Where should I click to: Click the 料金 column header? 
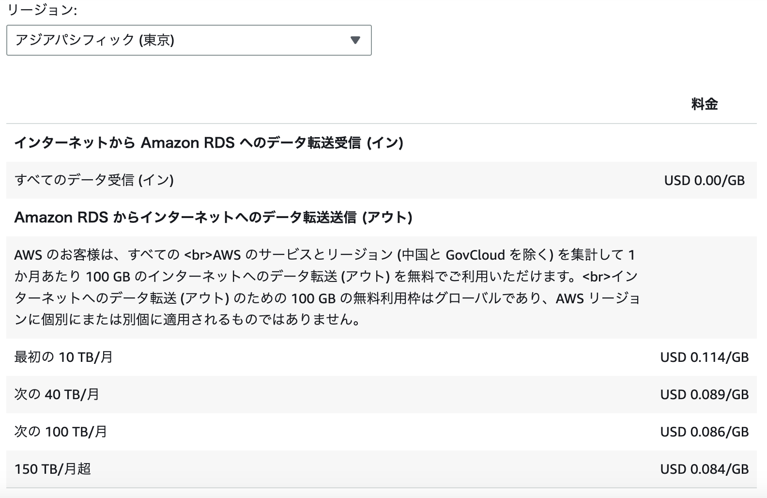[705, 104]
